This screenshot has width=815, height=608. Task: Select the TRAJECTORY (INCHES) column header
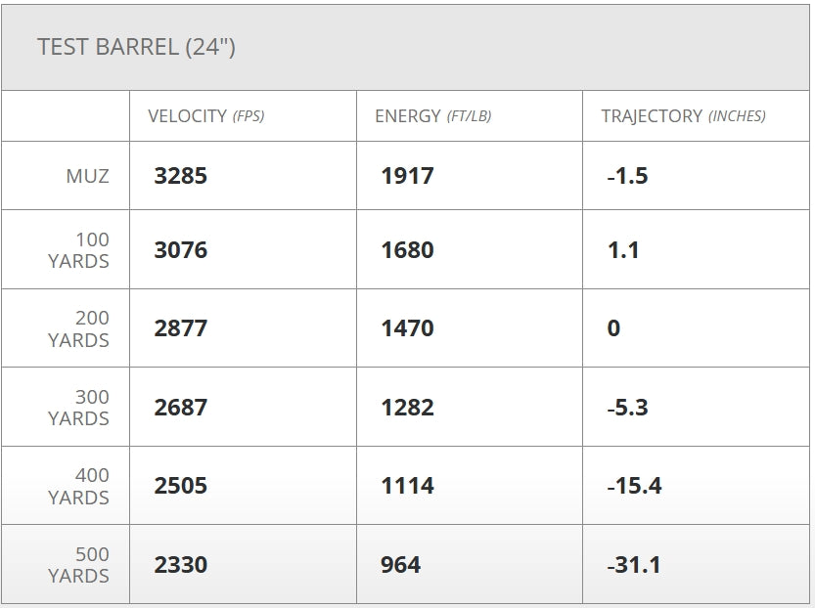(684, 115)
